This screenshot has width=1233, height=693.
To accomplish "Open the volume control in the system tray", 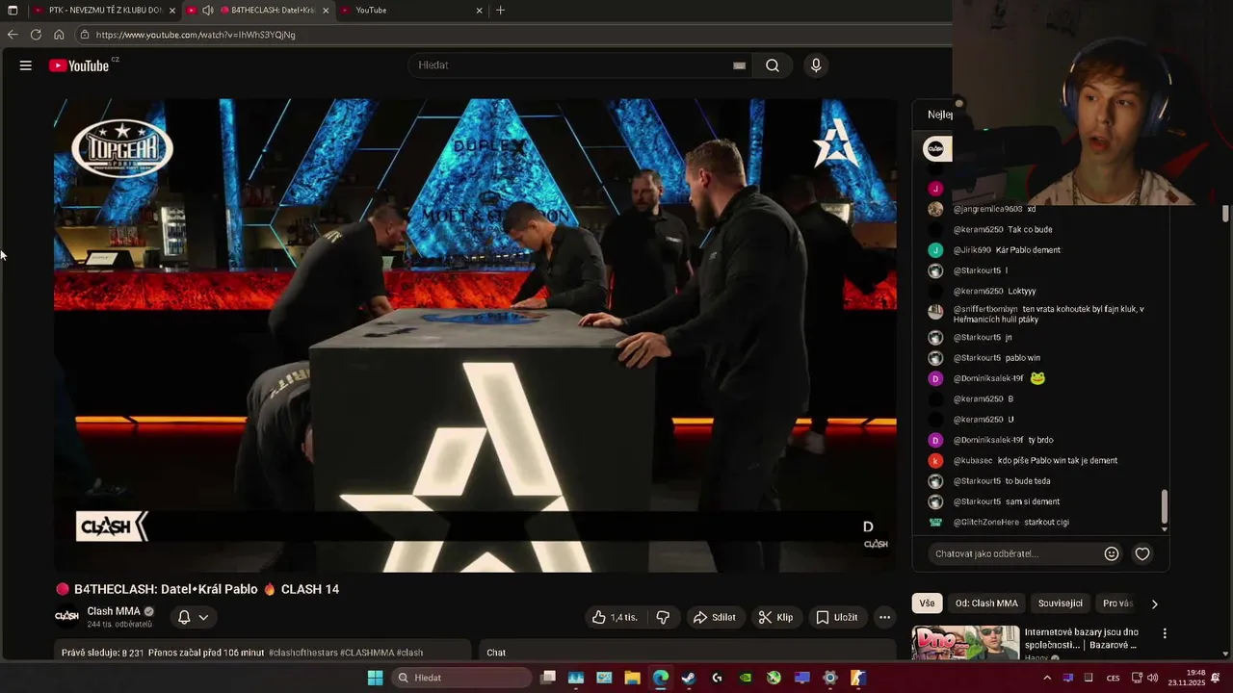I will click(1153, 678).
